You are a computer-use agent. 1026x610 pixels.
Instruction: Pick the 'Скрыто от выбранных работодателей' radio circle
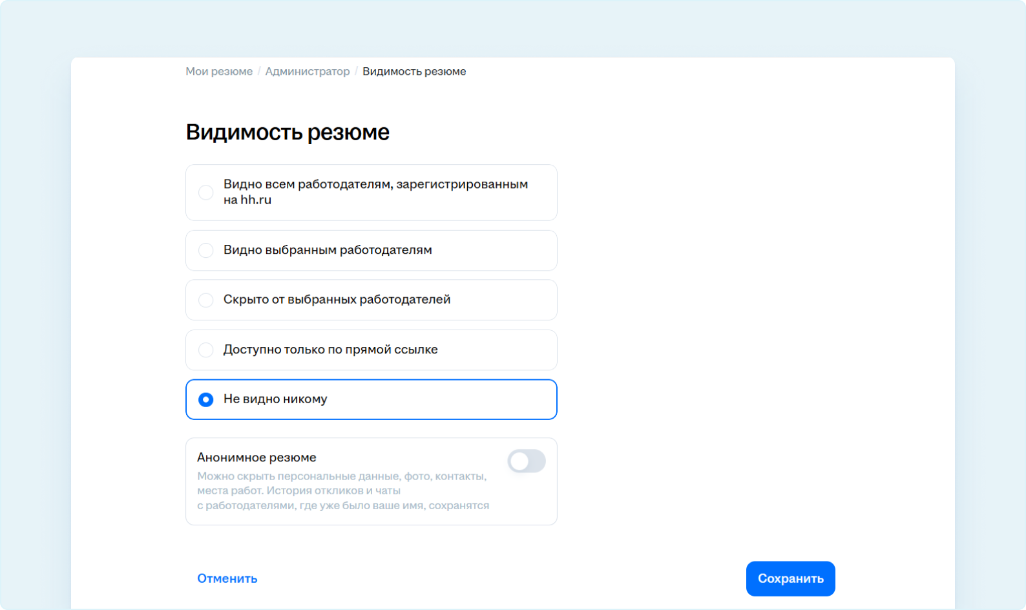[205, 300]
